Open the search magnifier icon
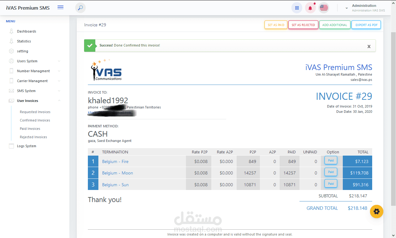 click(x=80, y=8)
